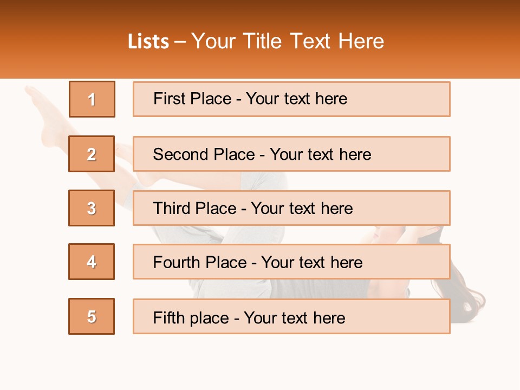Select the Second Place text bar
This screenshot has width=520, height=390.
(x=291, y=154)
